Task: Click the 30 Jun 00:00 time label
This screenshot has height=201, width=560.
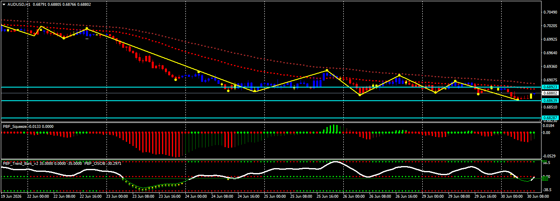Action: 512,197
